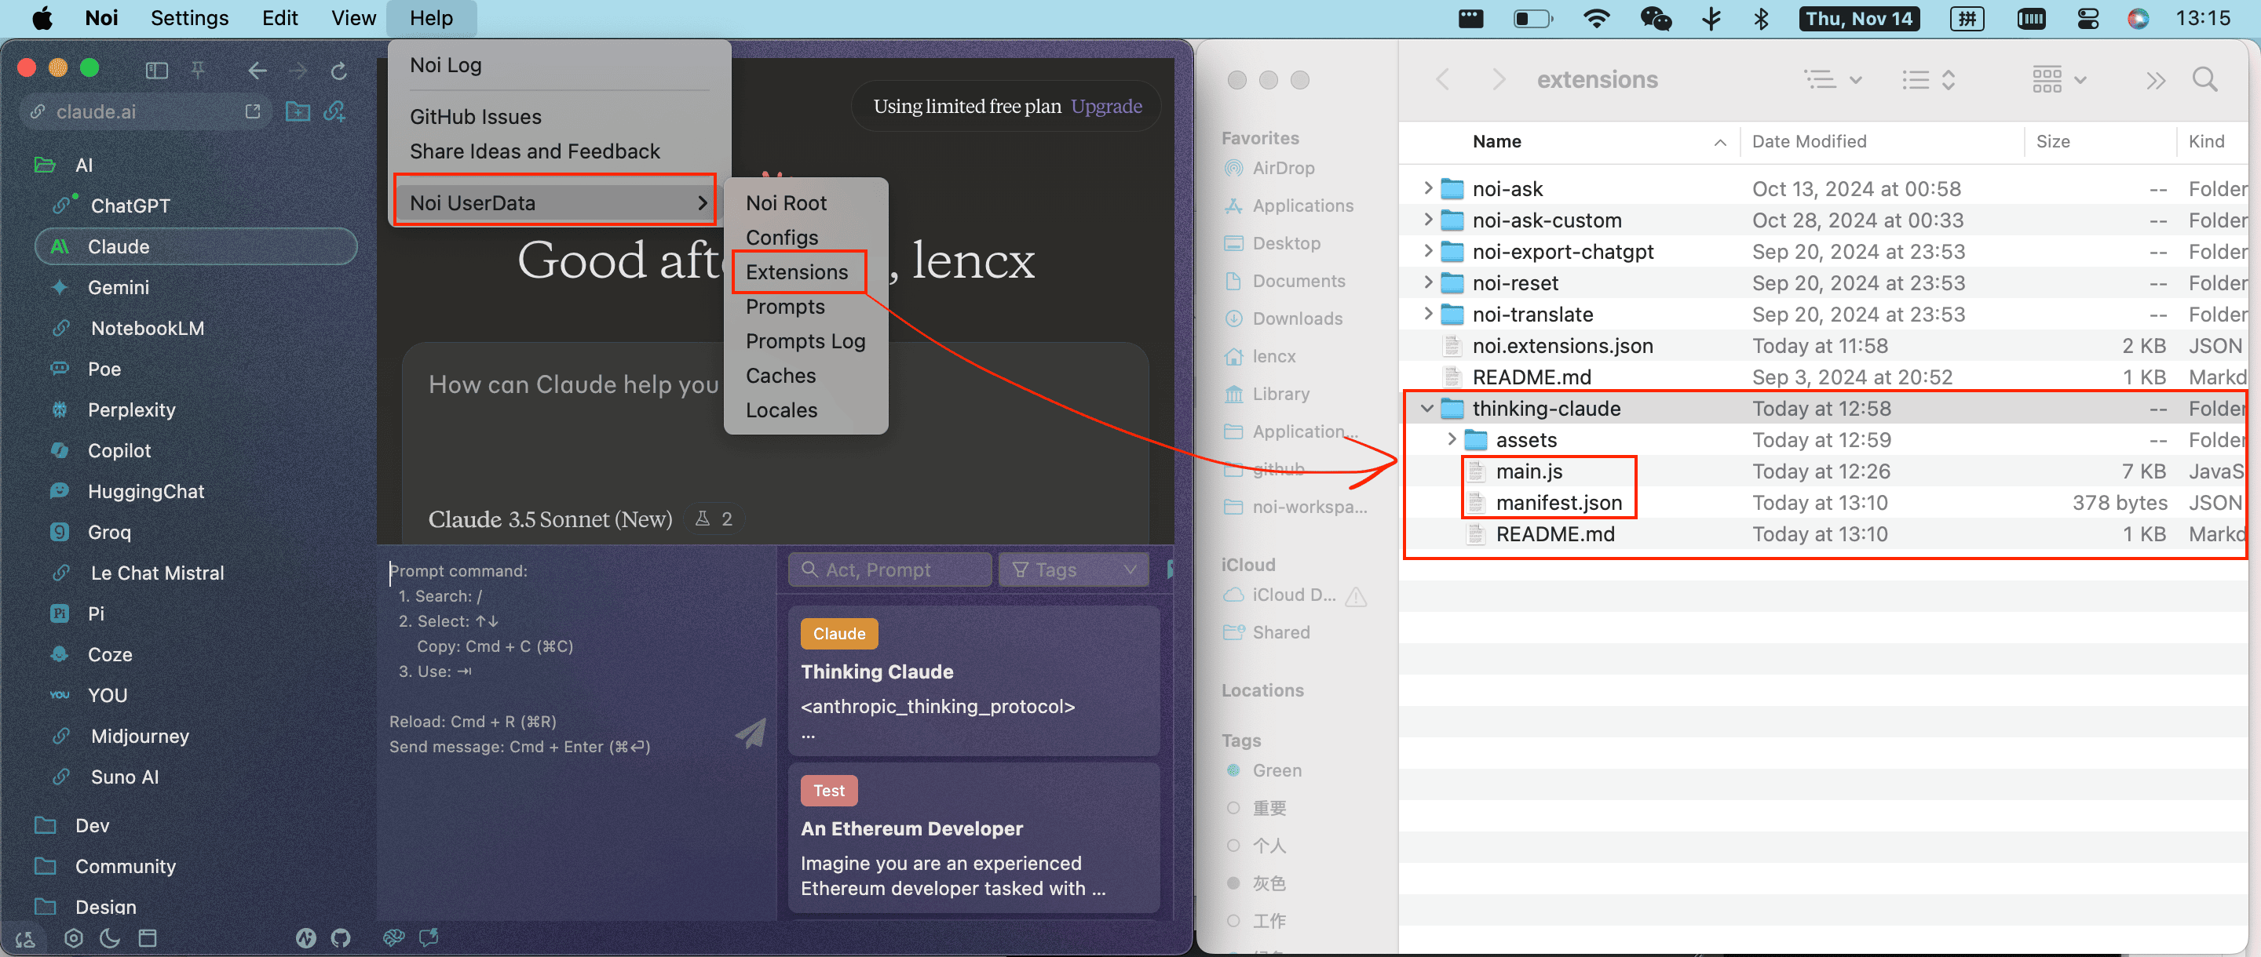Toggle dark mode moon icon
The width and height of the screenshot is (2261, 957).
(110, 937)
